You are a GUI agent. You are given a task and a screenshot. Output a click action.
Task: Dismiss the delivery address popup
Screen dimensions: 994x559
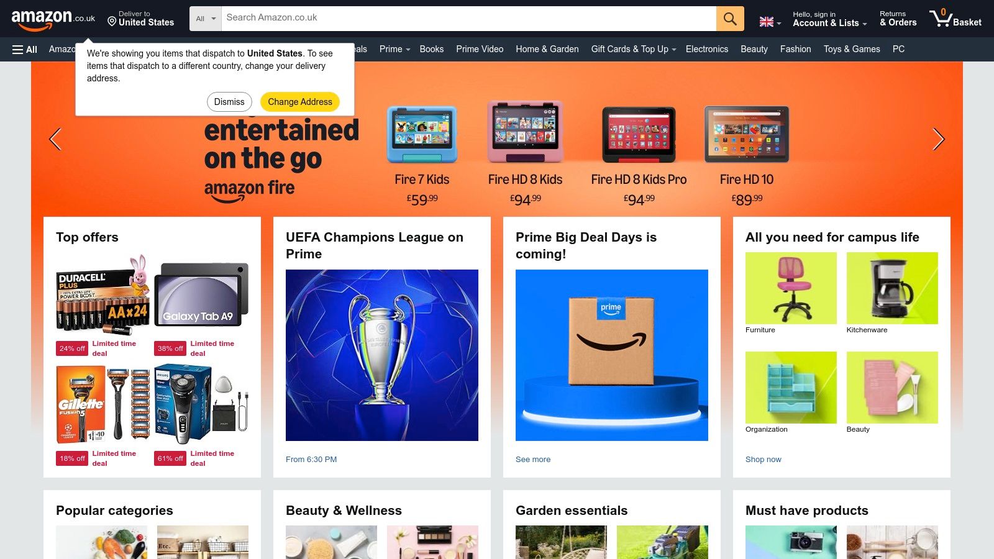tap(229, 102)
